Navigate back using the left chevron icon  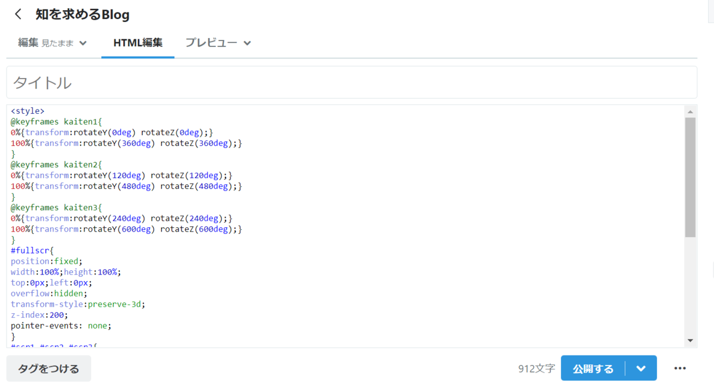point(18,14)
